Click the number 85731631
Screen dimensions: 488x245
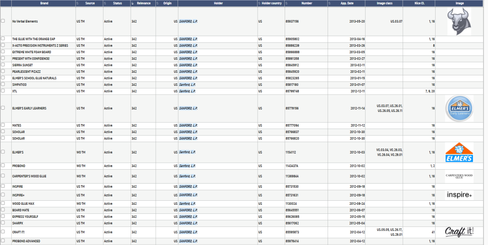[292, 195]
